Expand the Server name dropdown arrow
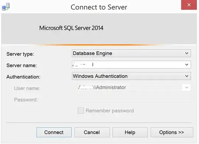The height and width of the screenshot is (144, 199). 186,64
